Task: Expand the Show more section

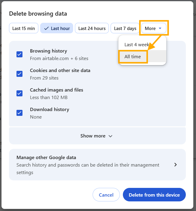Action: point(97,136)
